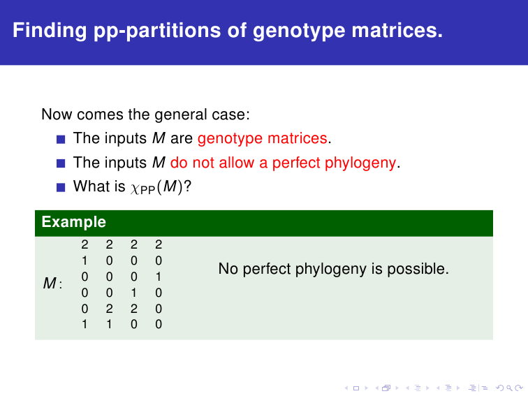Click the stacked frames navigation icon
Viewport: 528px width, 396px height.
tap(386, 388)
